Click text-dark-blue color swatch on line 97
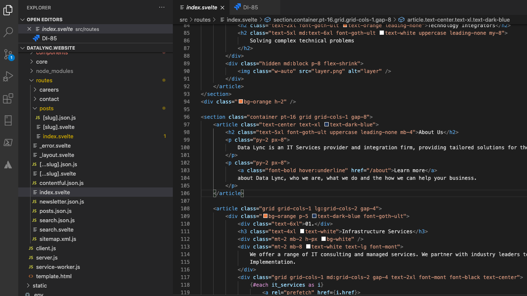The image size is (527, 296). [x=326, y=125]
